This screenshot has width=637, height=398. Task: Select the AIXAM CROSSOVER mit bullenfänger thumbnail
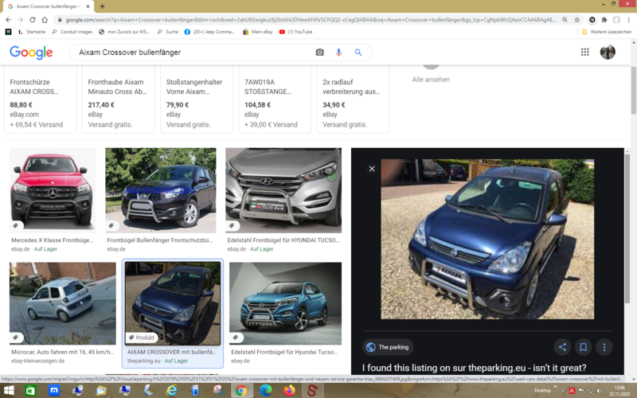173,303
